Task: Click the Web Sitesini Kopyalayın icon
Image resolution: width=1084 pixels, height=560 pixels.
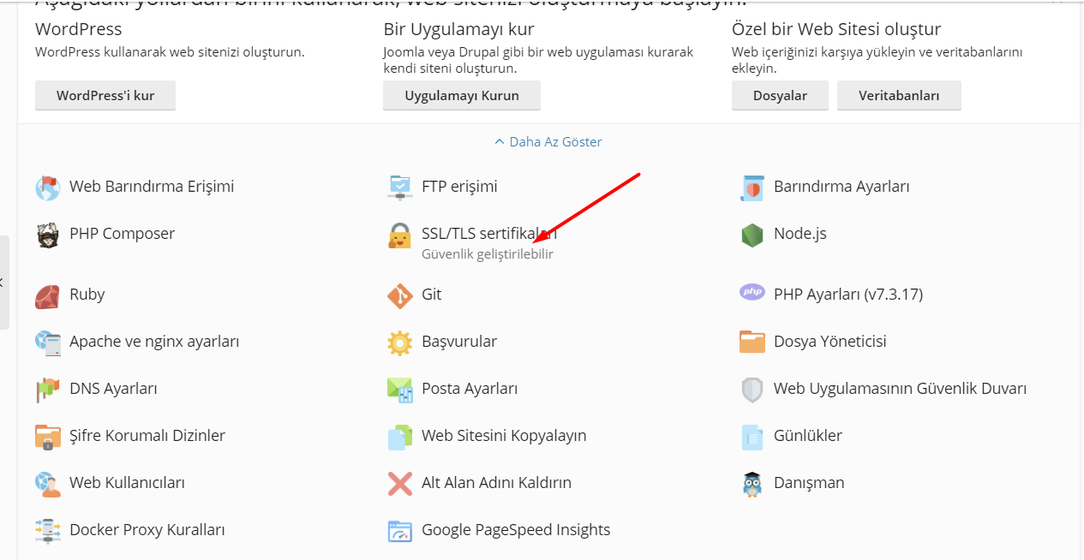Action: (399, 437)
